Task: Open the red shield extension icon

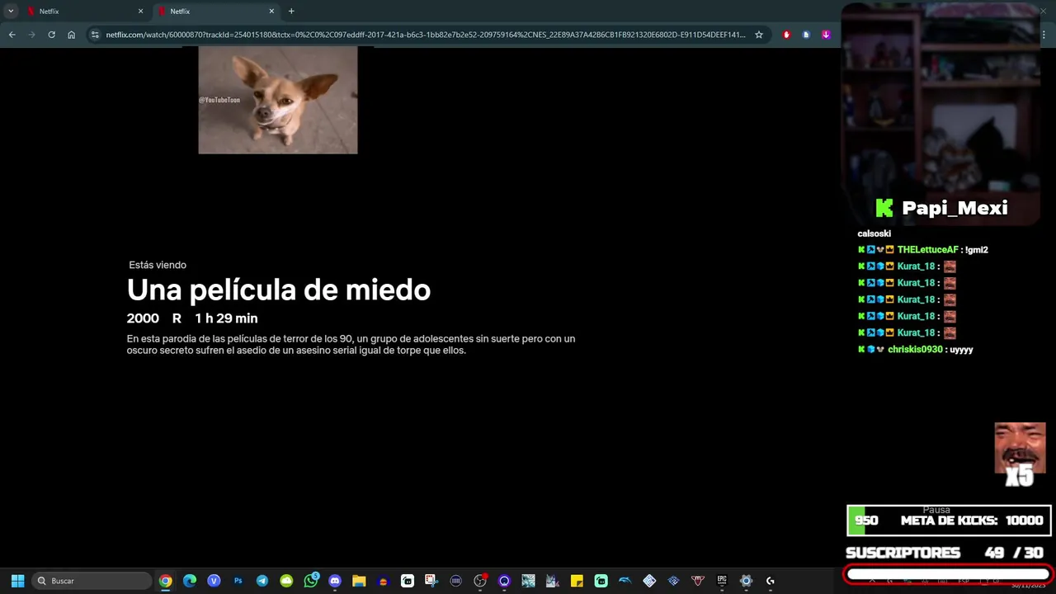Action: click(x=786, y=35)
